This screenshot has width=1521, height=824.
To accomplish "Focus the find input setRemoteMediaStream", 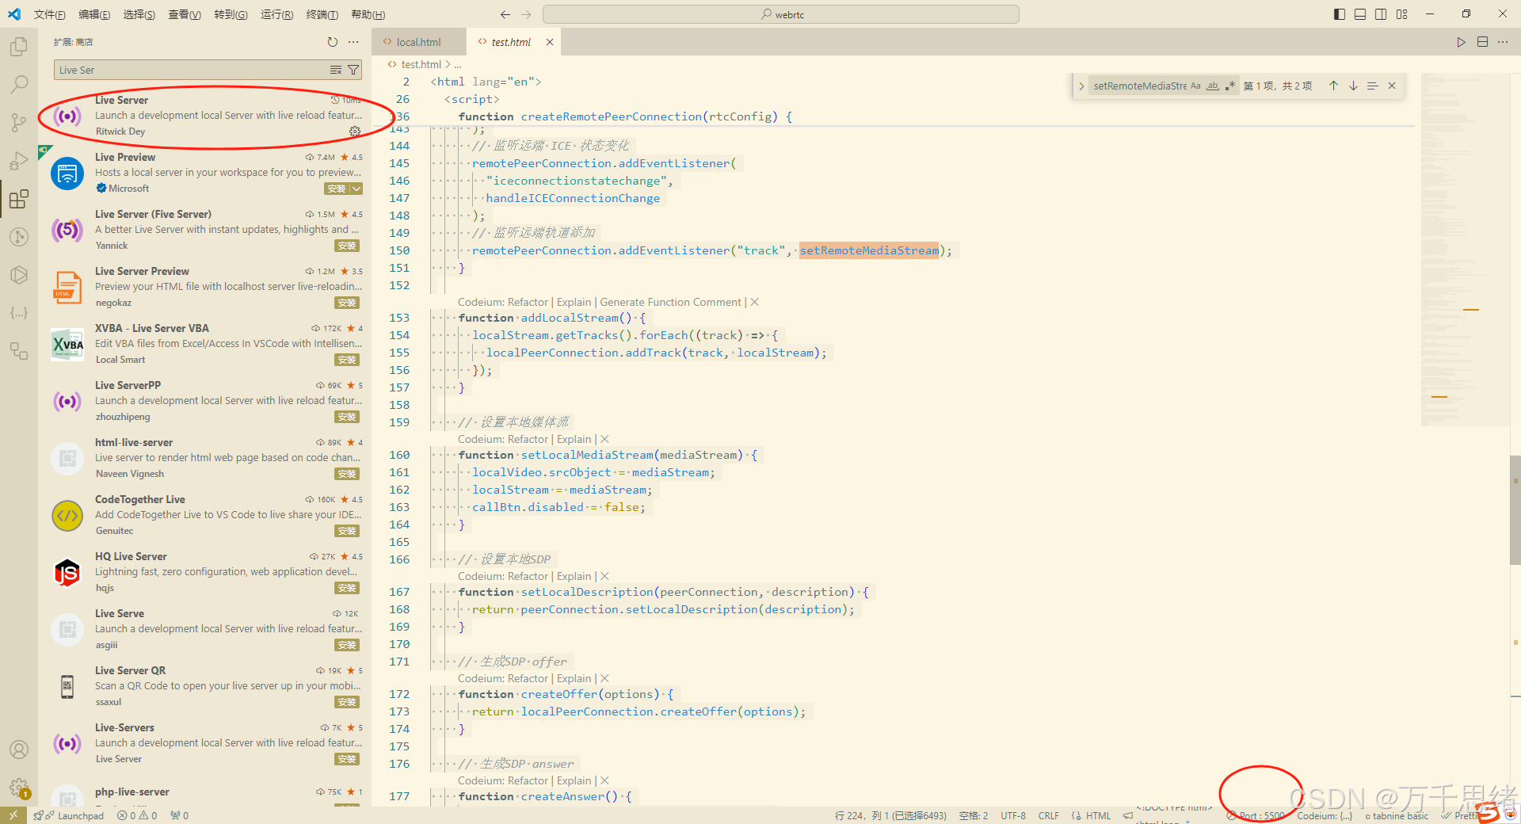I will tap(1139, 86).
